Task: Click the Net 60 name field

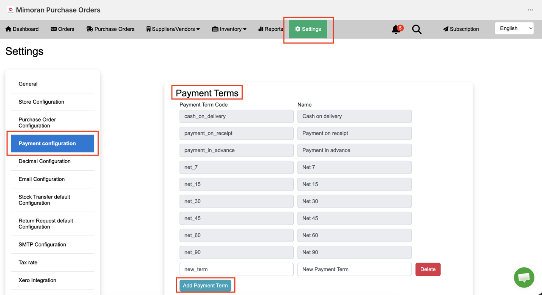Action: 355,235
